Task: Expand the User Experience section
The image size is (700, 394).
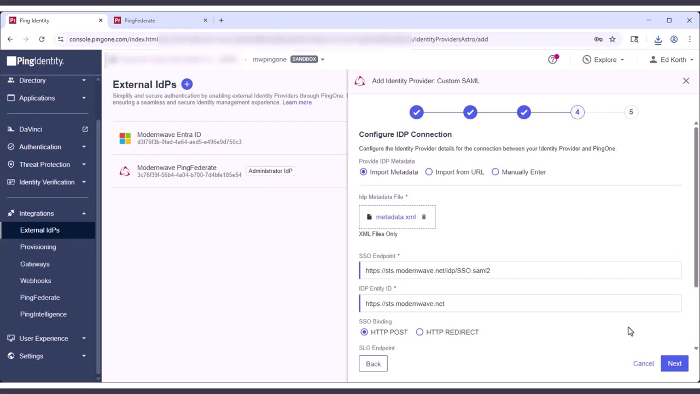Action: tap(48, 338)
